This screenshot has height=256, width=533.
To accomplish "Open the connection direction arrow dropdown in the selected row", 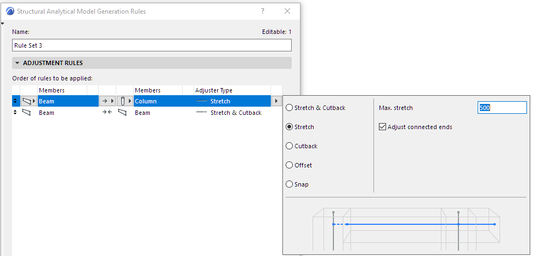I will click(x=107, y=101).
